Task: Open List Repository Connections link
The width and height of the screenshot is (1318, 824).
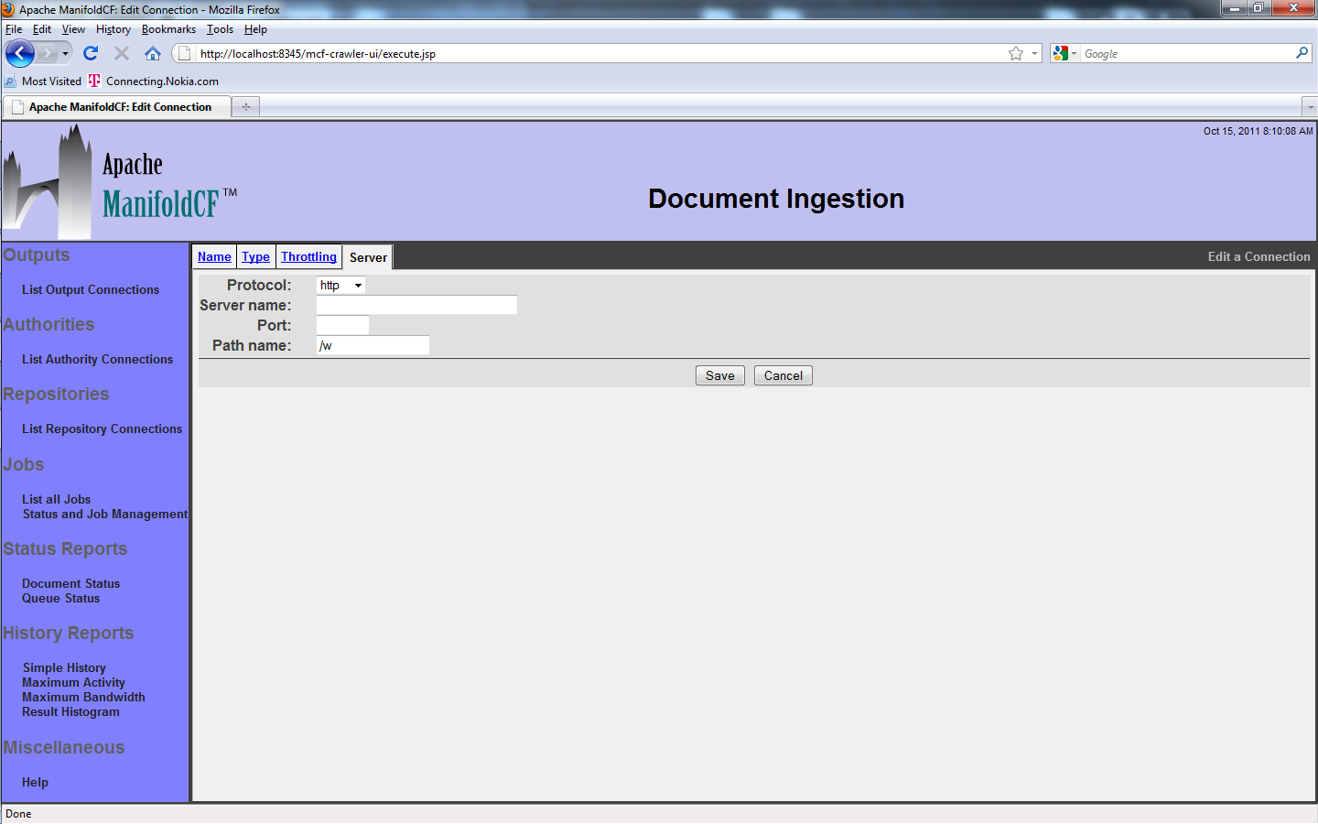Action: [102, 429]
